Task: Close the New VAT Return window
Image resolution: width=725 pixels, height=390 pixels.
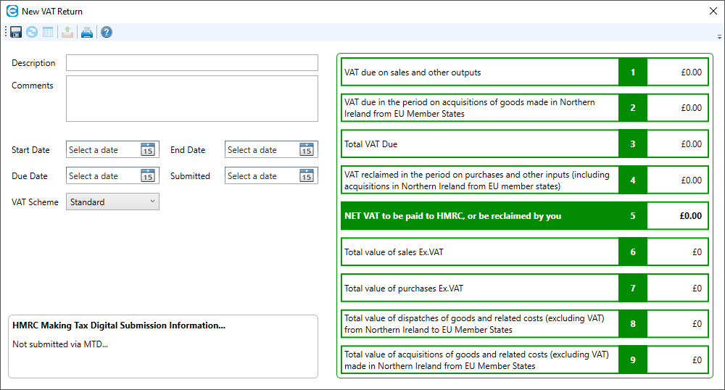Action: coord(713,12)
